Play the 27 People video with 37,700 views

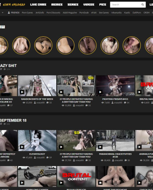click(x=61, y=147)
